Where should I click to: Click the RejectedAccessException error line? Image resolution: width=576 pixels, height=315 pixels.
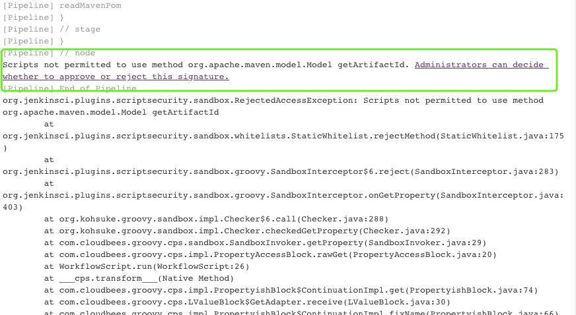[x=272, y=100]
